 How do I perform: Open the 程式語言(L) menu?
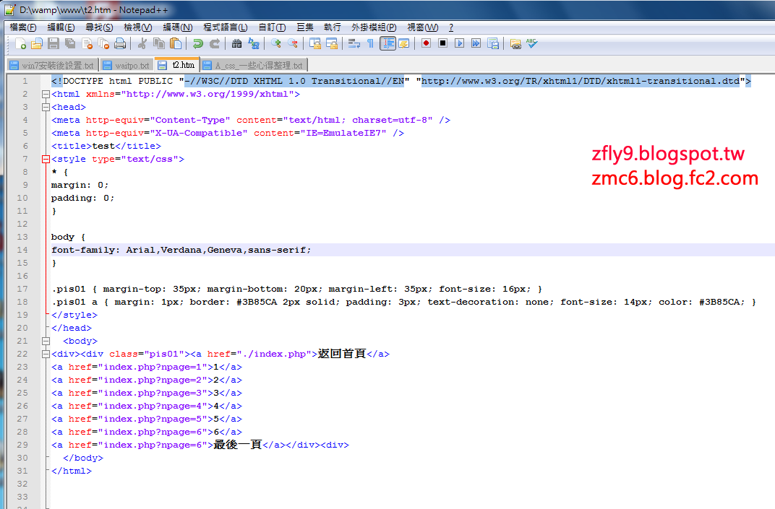225,27
